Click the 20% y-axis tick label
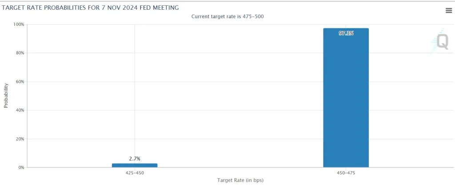 point(20,139)
